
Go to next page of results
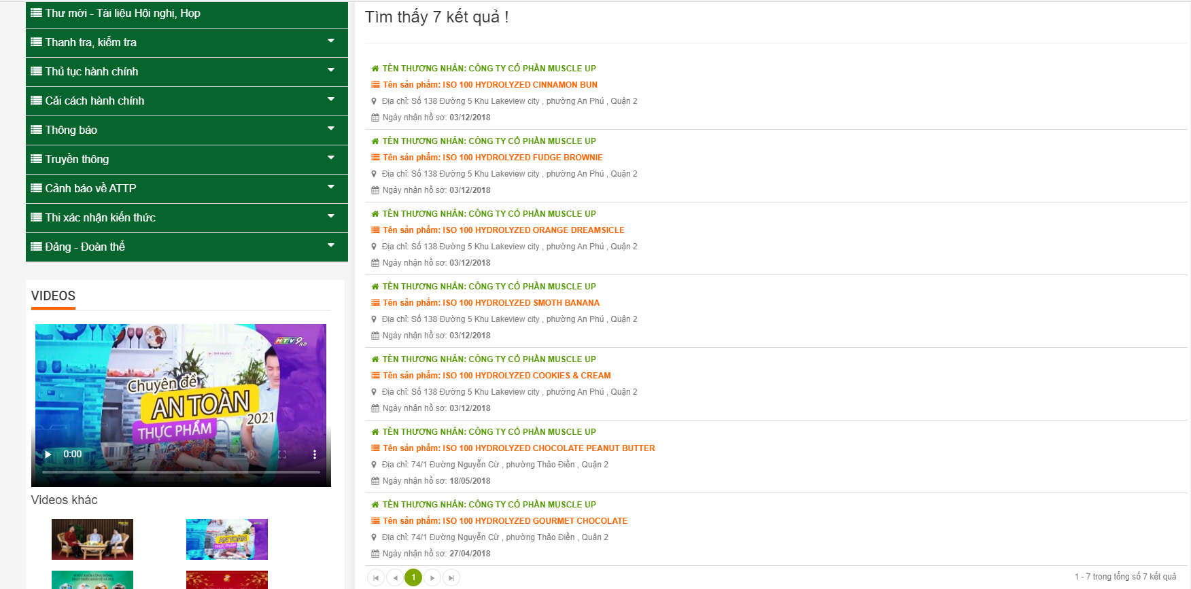click(432, 577)
